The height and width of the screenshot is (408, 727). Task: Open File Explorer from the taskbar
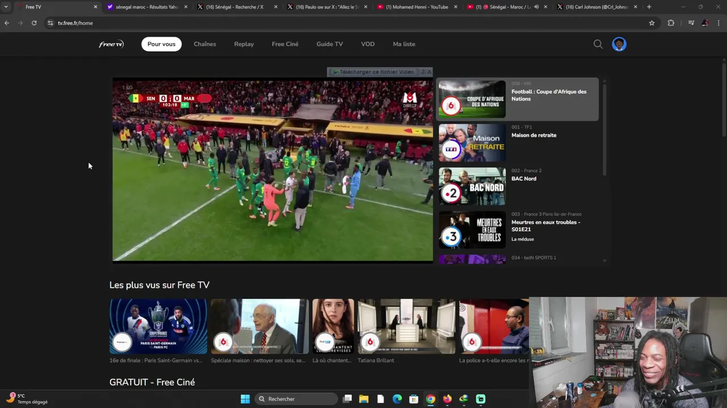tap(363, 399)
